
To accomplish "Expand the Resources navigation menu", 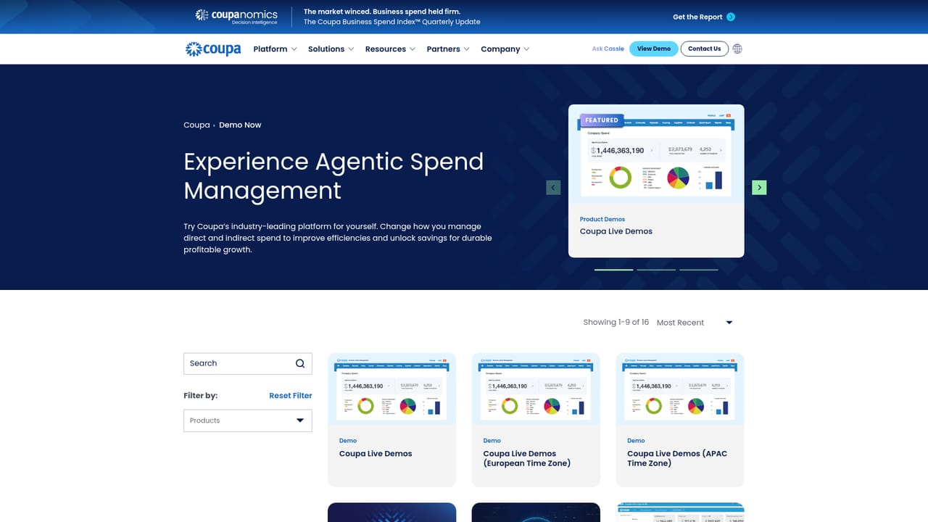I will pos(391,49).
